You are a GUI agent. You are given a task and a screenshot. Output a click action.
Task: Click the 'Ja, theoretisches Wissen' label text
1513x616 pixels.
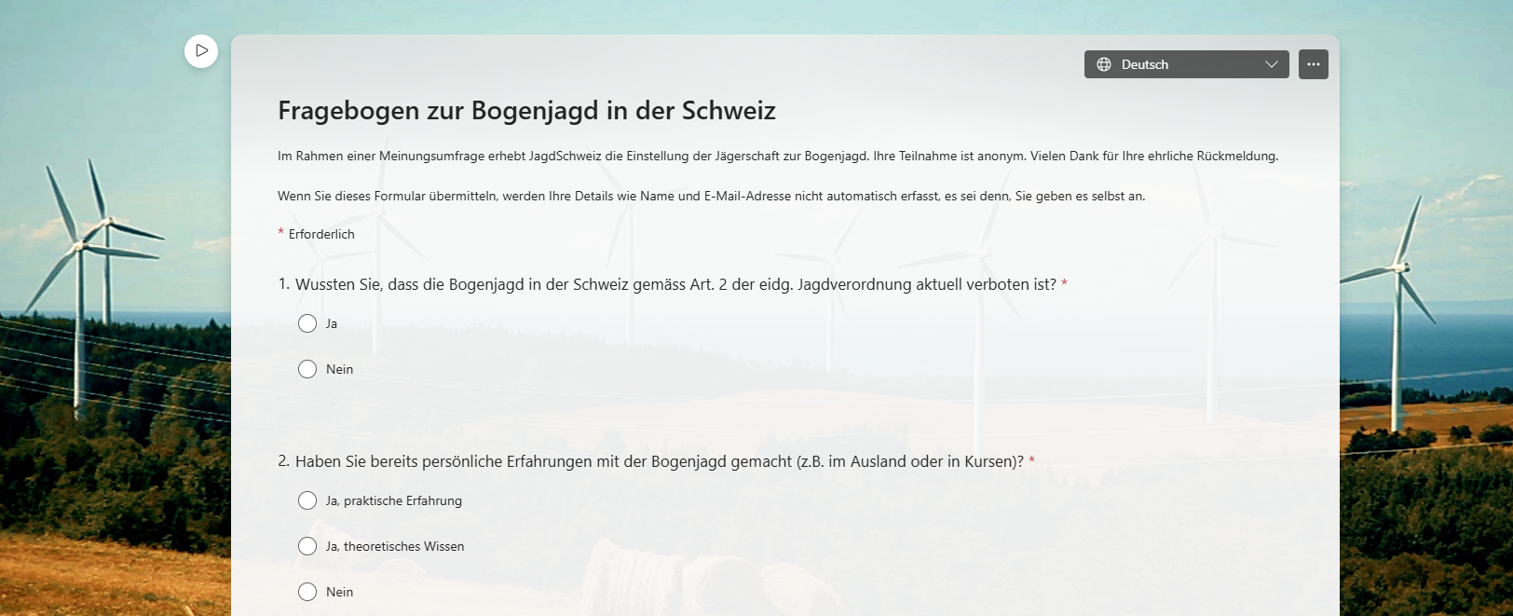pos(394,546)
